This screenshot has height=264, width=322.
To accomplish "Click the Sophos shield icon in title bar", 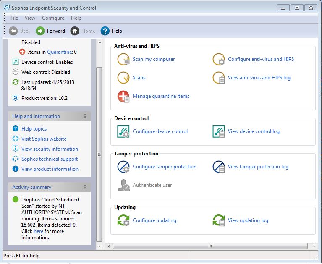I will 7,8.
